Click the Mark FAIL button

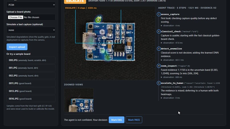(x=116, y=120)
